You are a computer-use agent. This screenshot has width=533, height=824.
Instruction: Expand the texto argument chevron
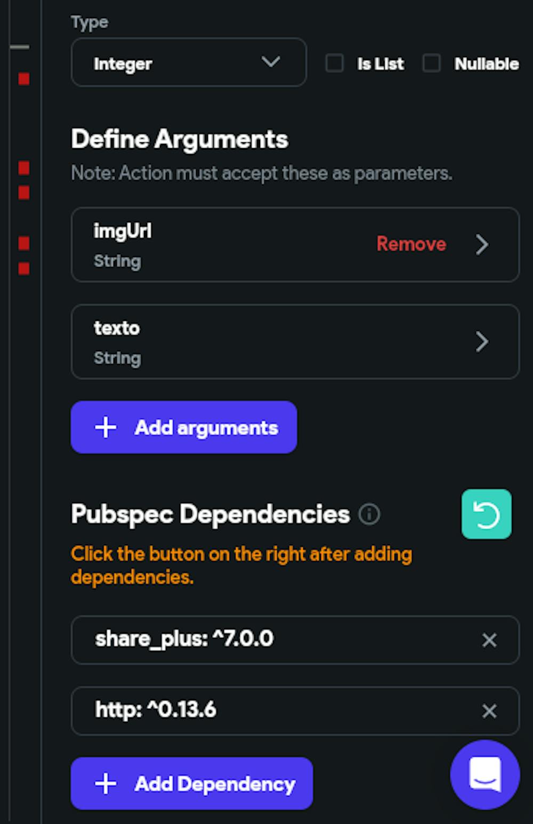(482, 342)
